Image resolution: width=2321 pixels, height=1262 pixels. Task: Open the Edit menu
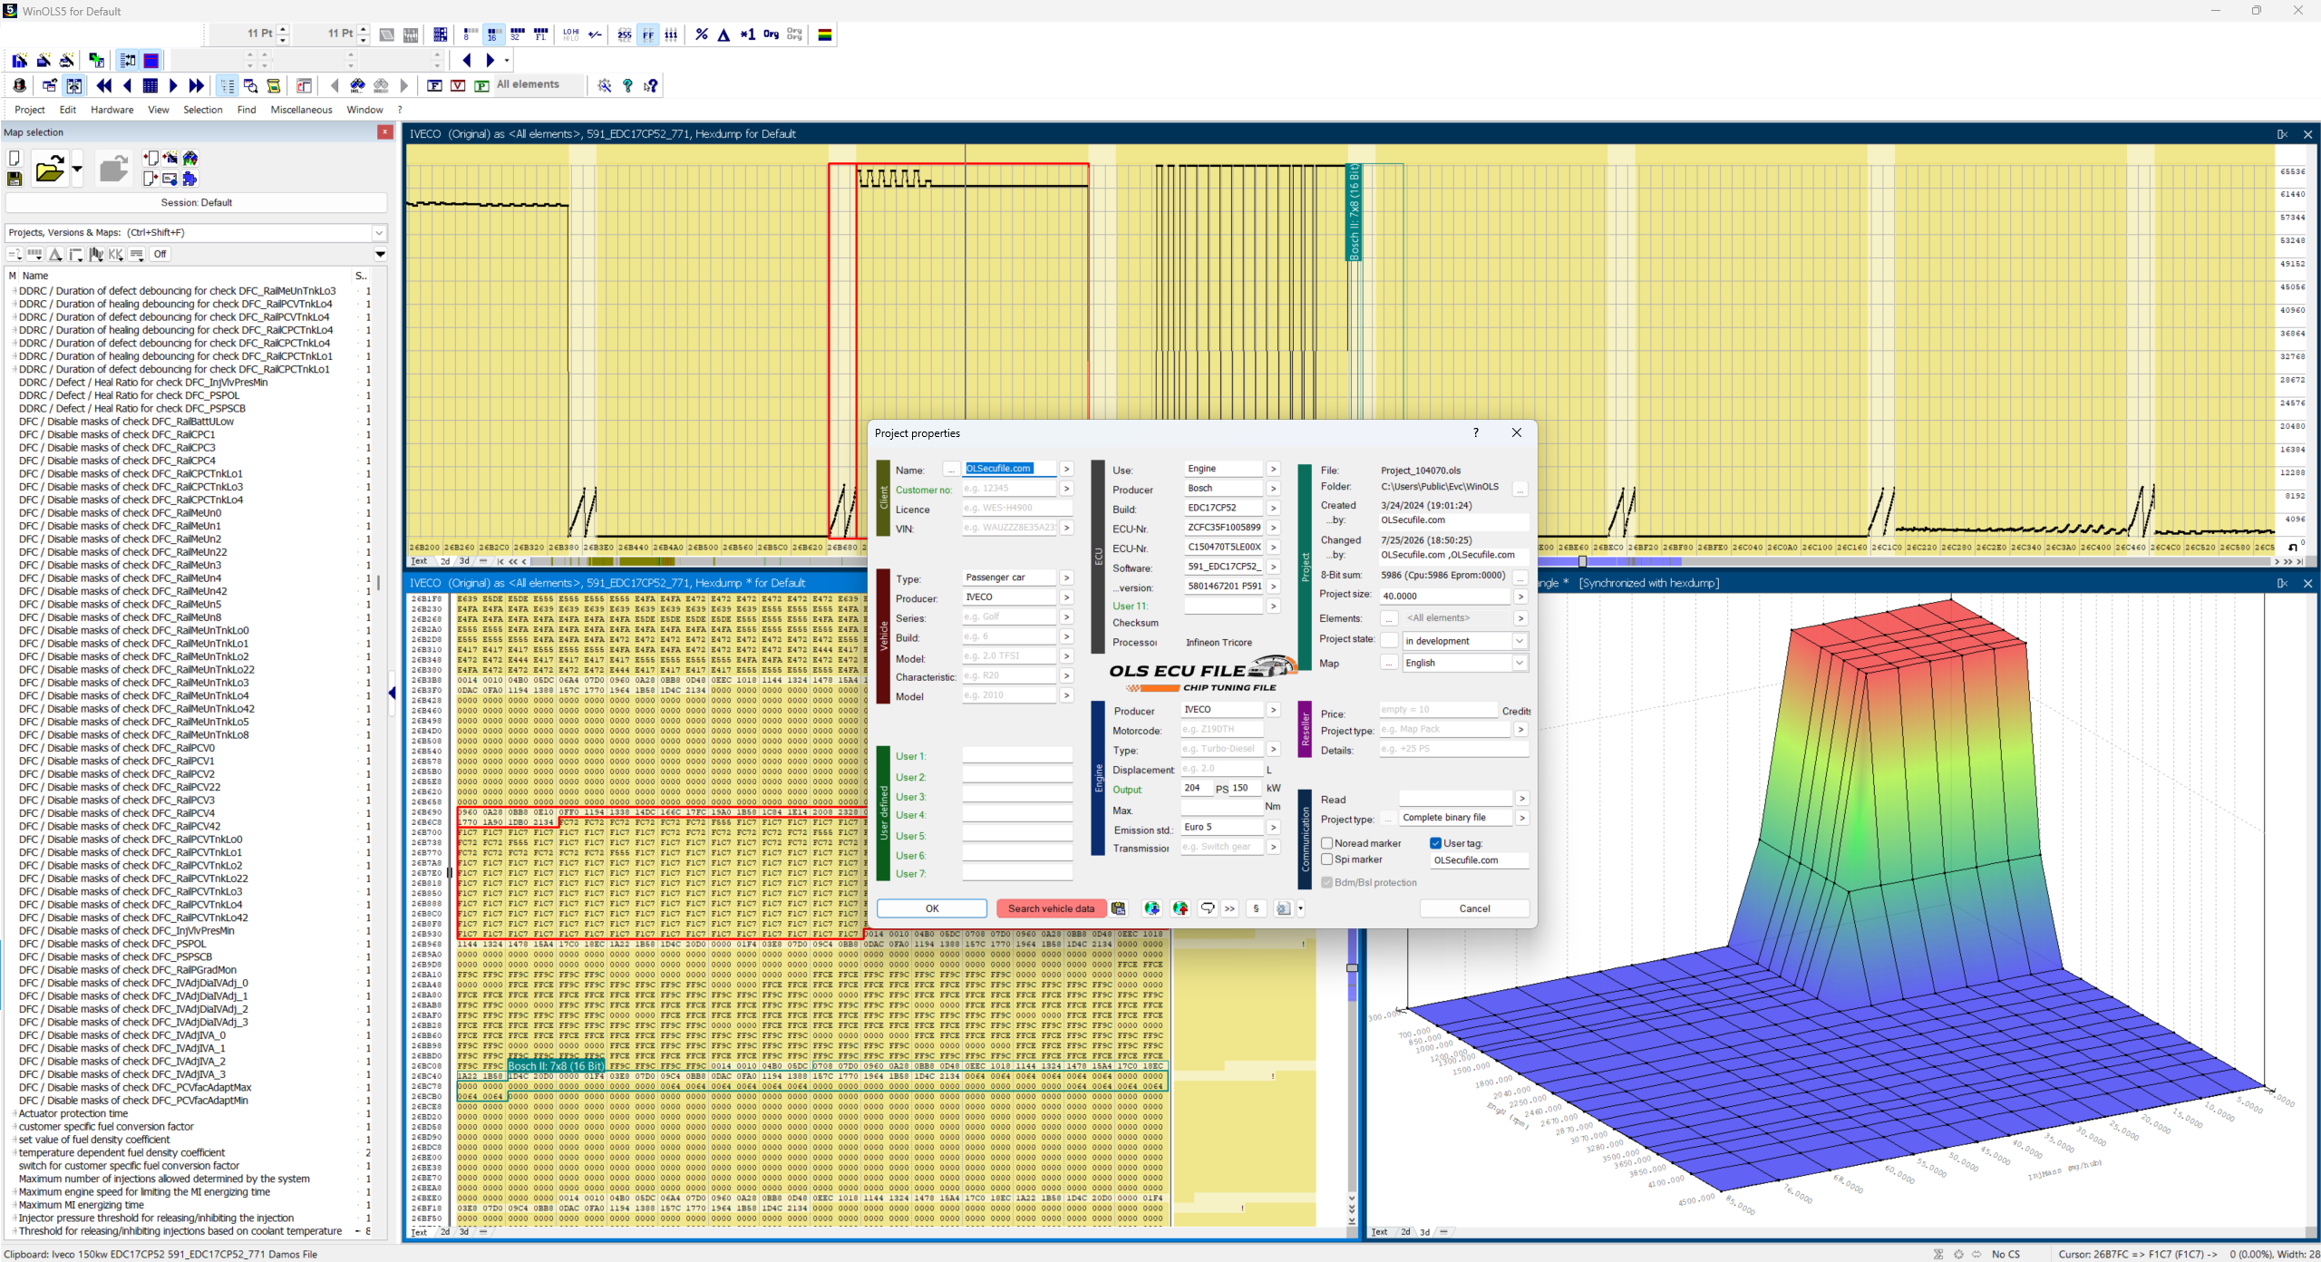coord(68,110)
